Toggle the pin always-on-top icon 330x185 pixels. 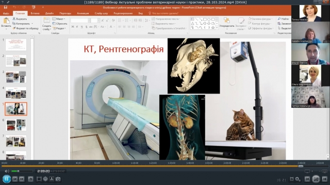[8, 2]
